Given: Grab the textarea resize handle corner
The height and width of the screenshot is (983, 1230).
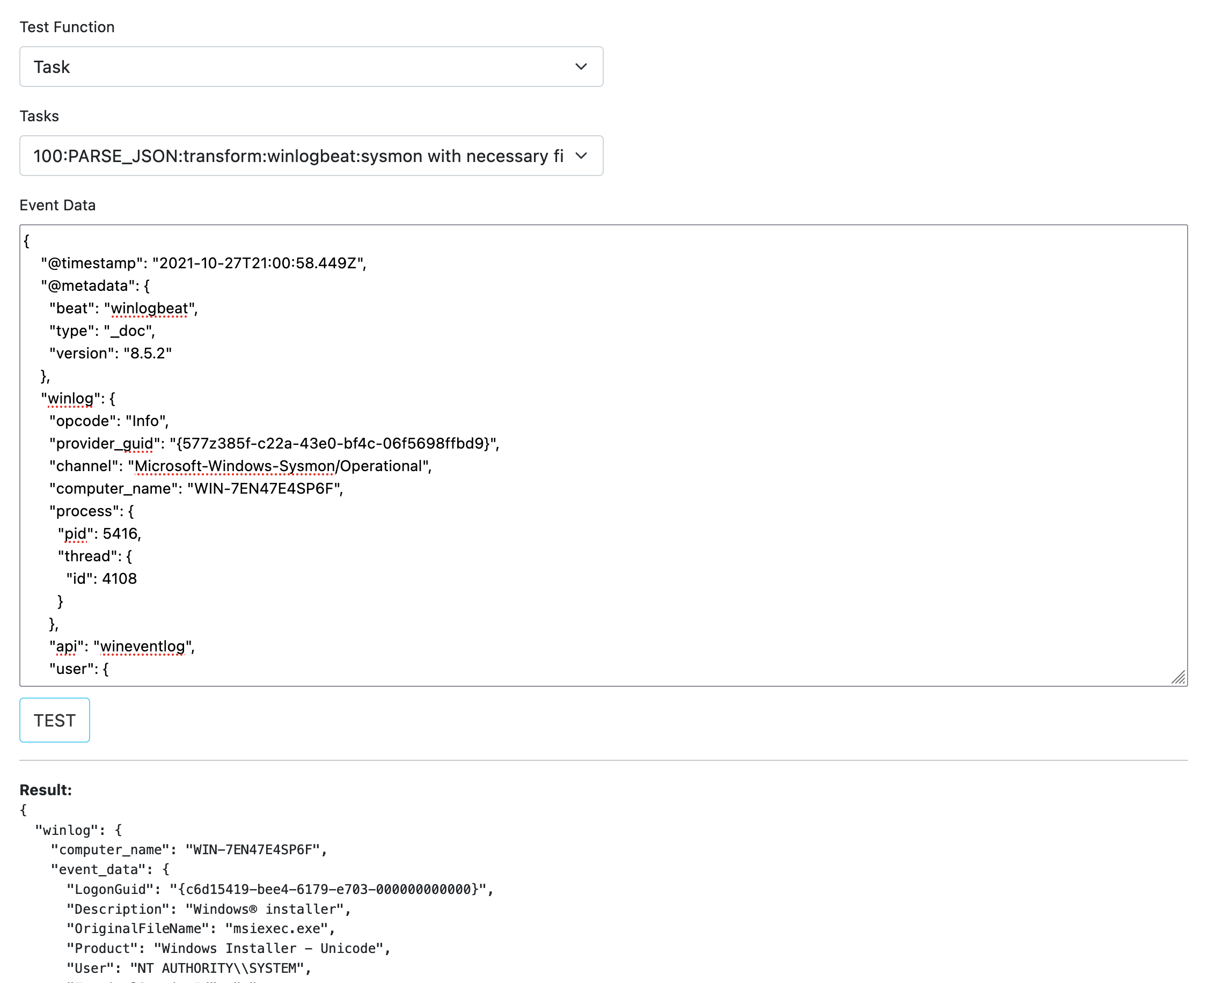Looking at the screenshot, I should [1178, 677].
